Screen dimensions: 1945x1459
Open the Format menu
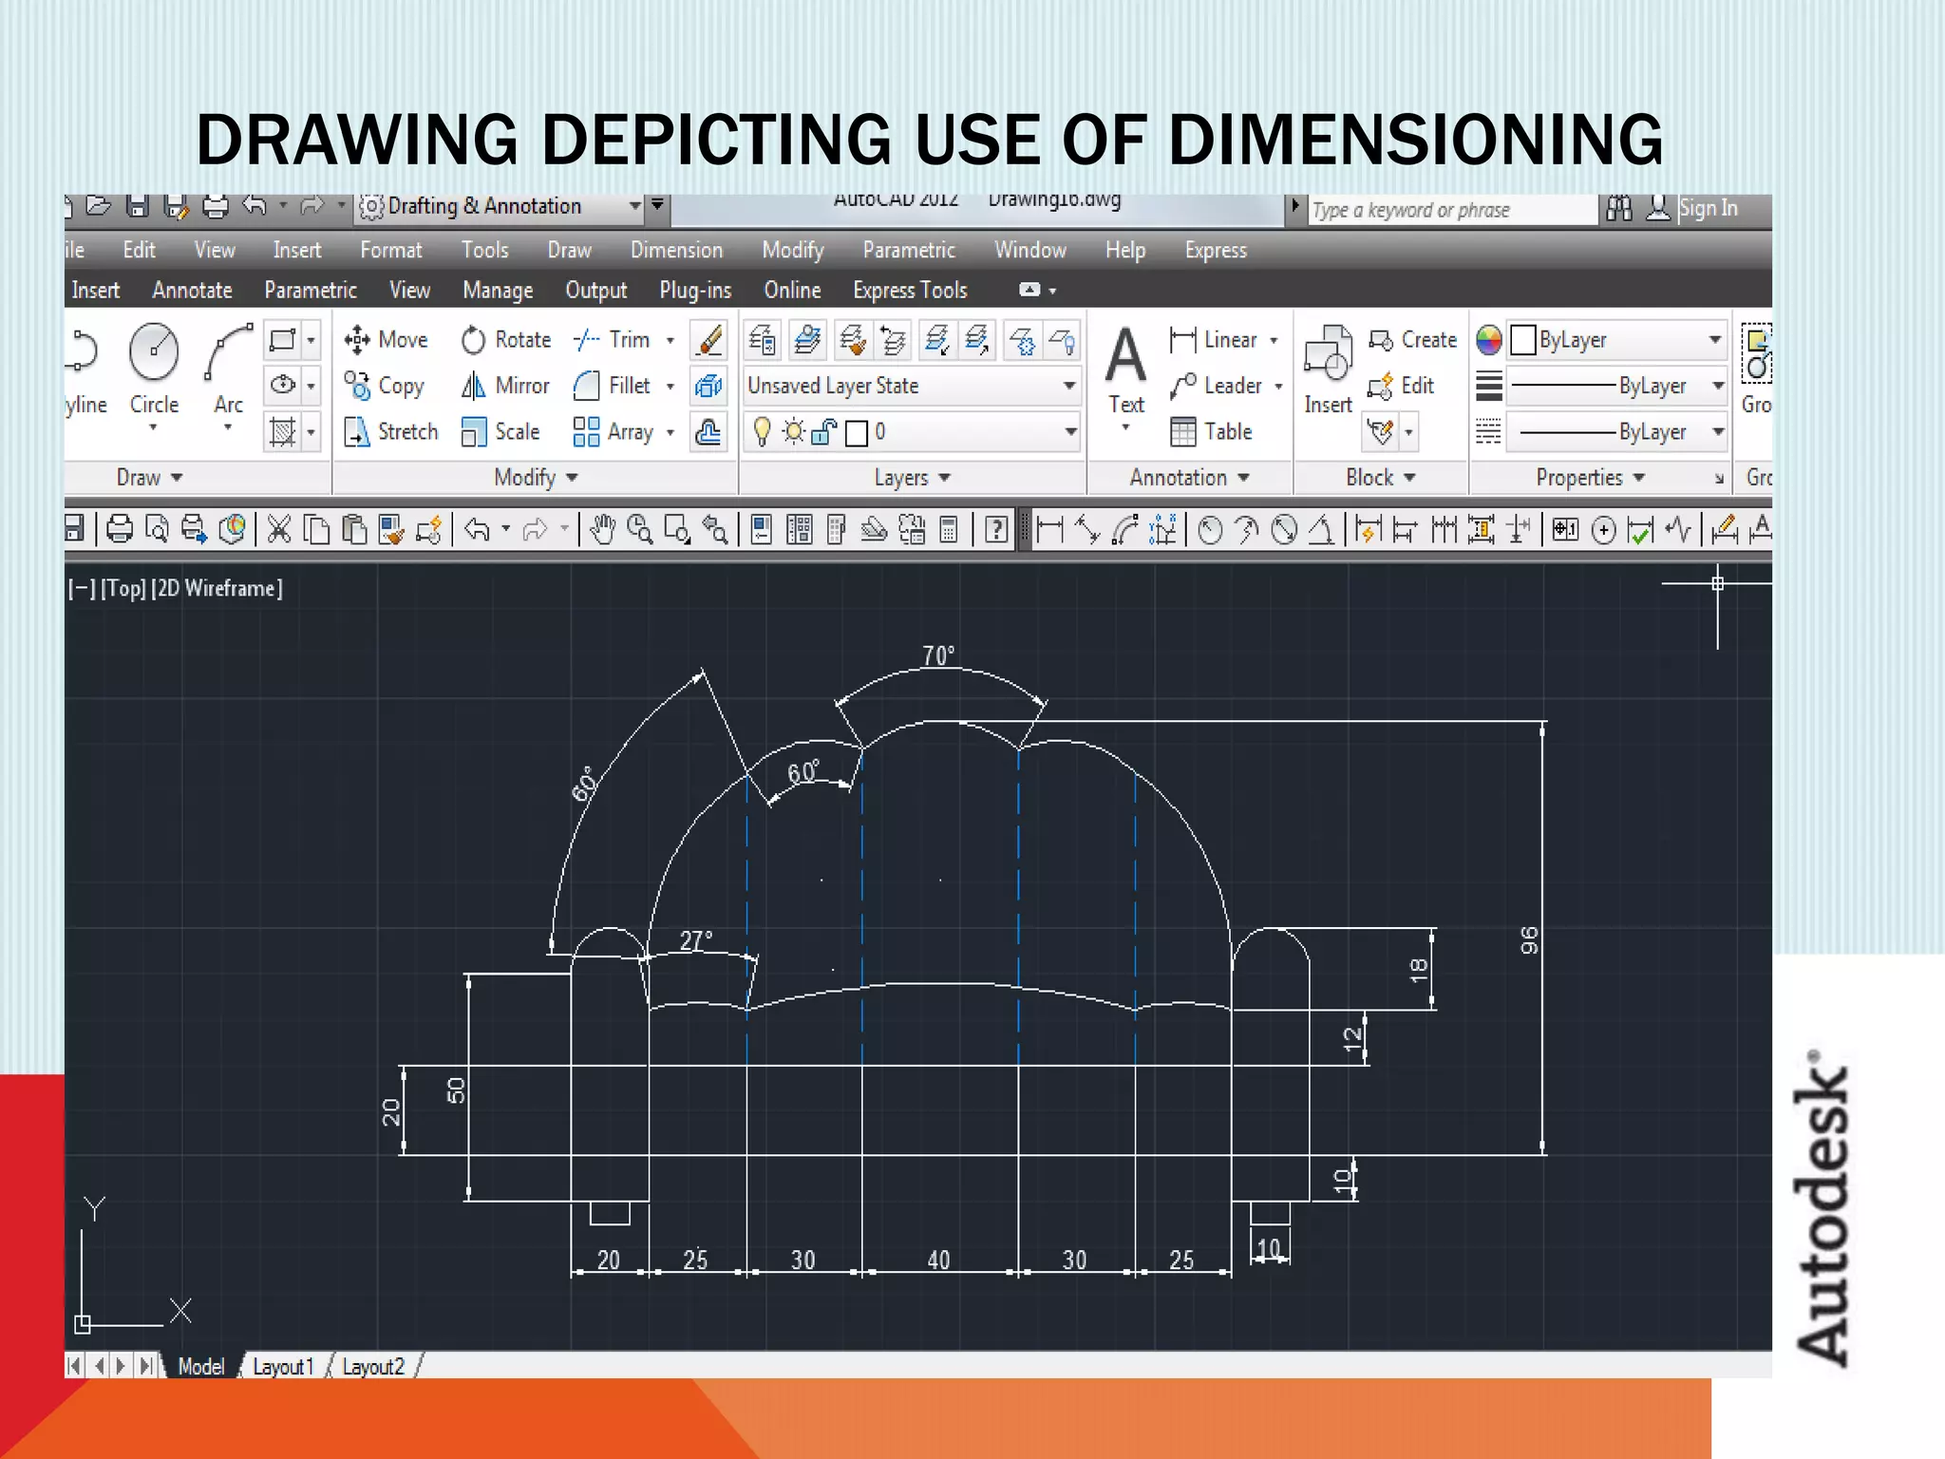pyautogui.click(x=390, y=251)
